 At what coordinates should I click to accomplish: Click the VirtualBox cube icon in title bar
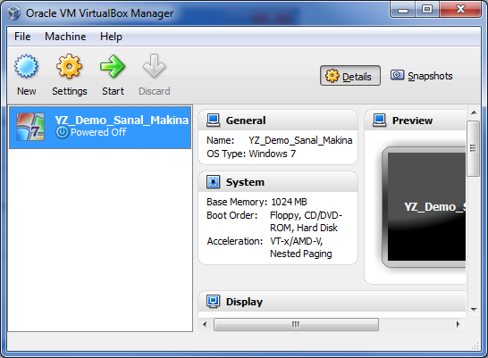point(13,13)
